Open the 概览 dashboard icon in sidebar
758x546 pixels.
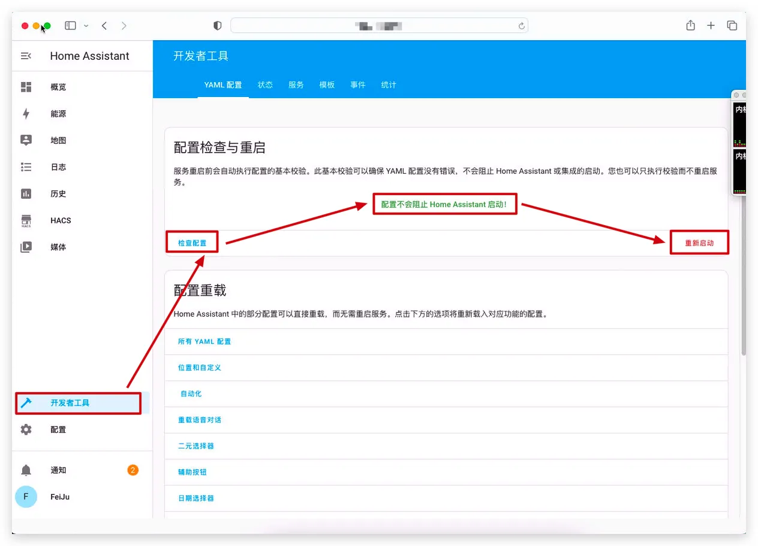(x=26, y=87)
